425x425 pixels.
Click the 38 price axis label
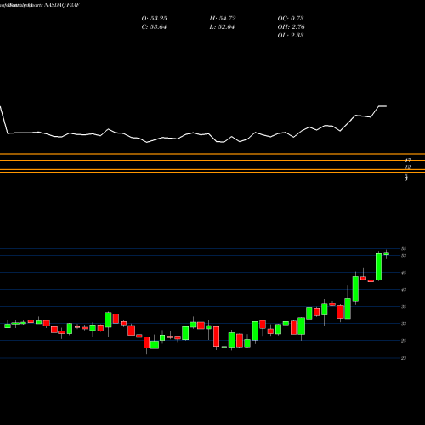404,307
